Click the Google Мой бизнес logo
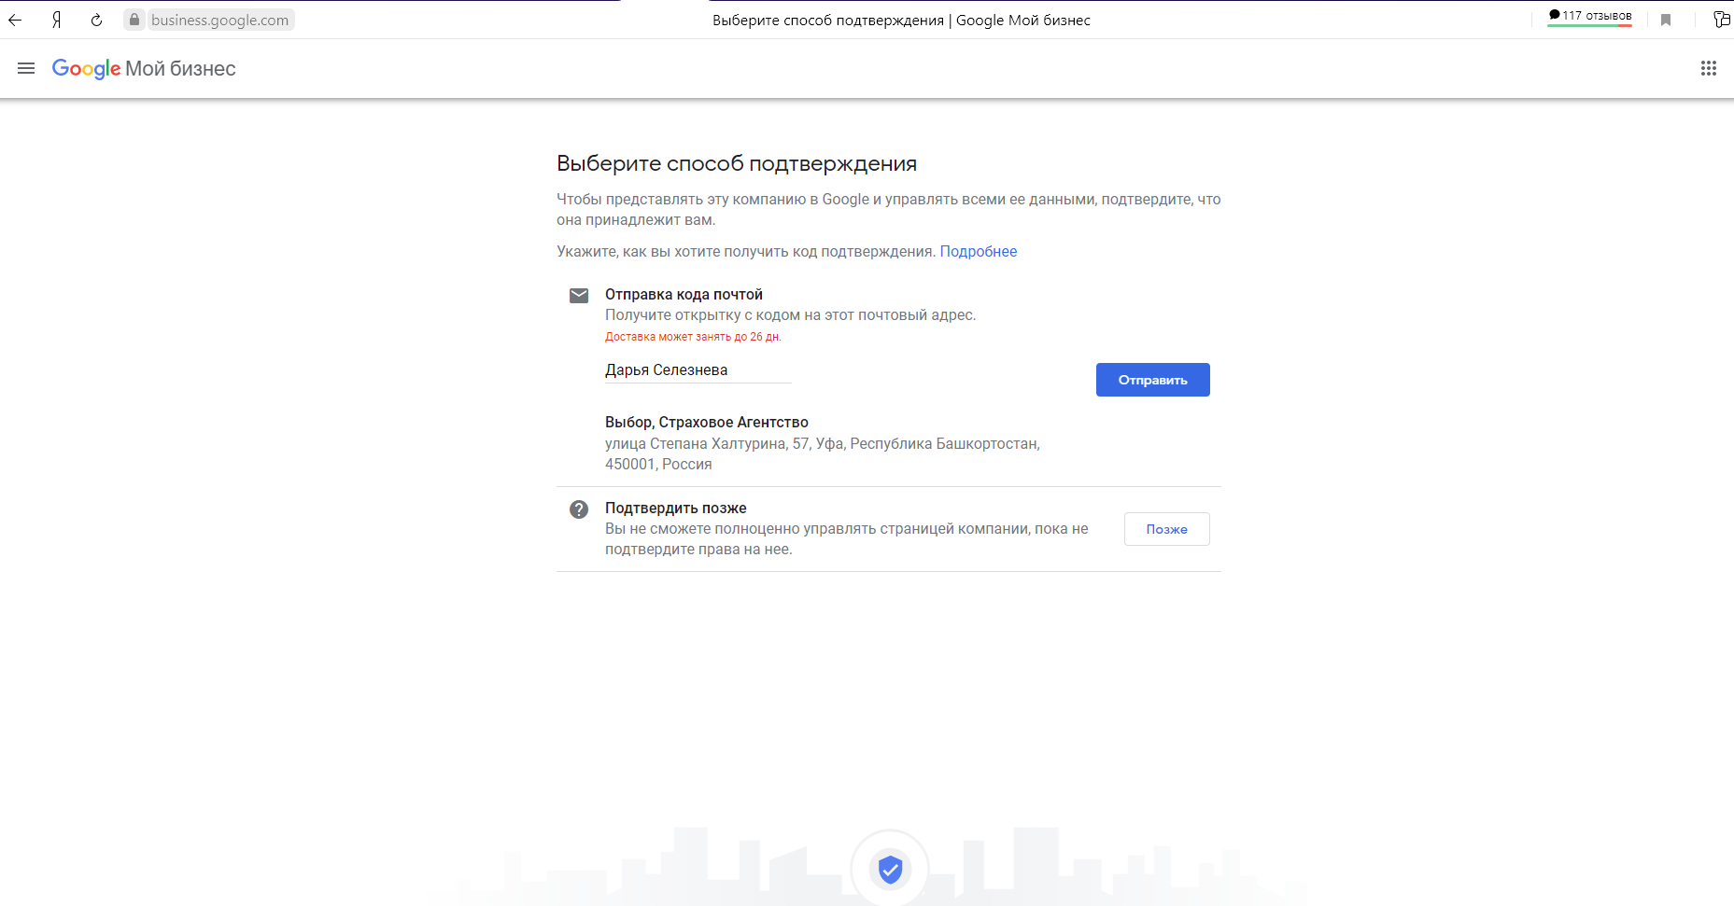 click(x=144, y=69)
